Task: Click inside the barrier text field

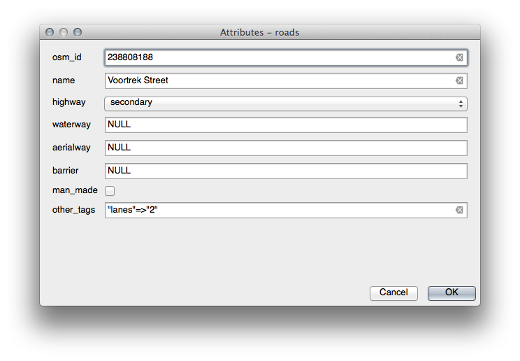Action: click(285, 171)
